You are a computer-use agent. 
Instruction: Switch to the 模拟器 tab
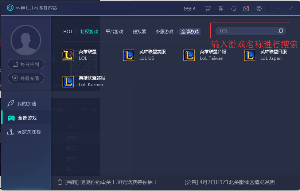tap(140, 32)
